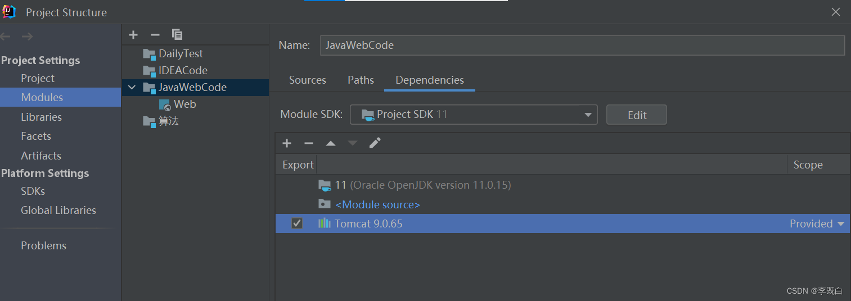Screen dimensions: 851x301
Task: Click the add module plus icon
Action: pyautogui.click(x=133, y=35)
